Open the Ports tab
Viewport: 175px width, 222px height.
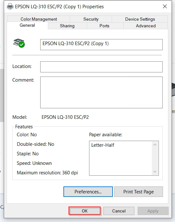(104, 26)
